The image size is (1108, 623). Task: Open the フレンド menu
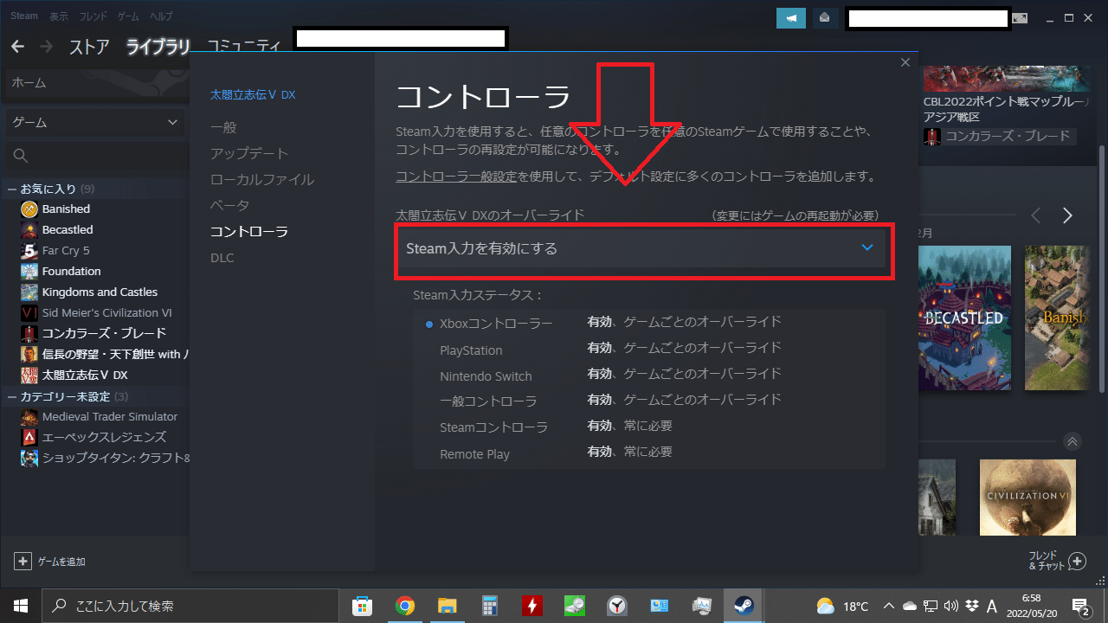coord(93,16)
